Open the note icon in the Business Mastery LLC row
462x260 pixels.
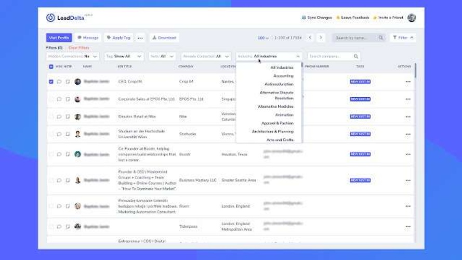(x=68, y=180)
